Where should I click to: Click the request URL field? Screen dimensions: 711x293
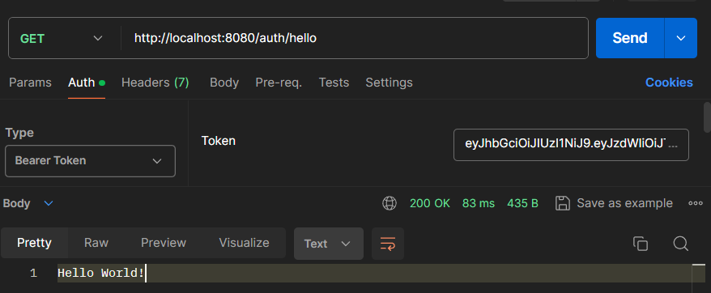tap(355, 38)
